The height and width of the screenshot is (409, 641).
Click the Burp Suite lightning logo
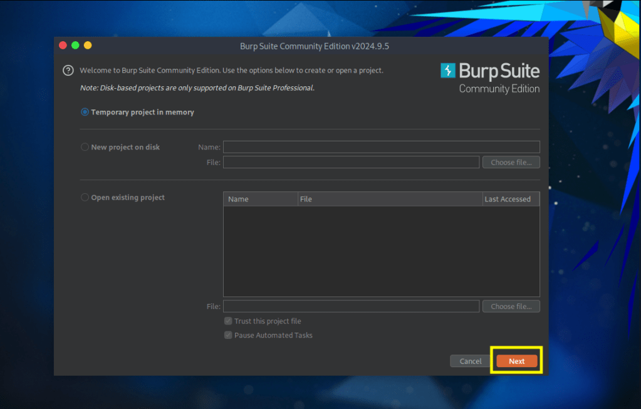pyautogui.click(x=448, y=71)
